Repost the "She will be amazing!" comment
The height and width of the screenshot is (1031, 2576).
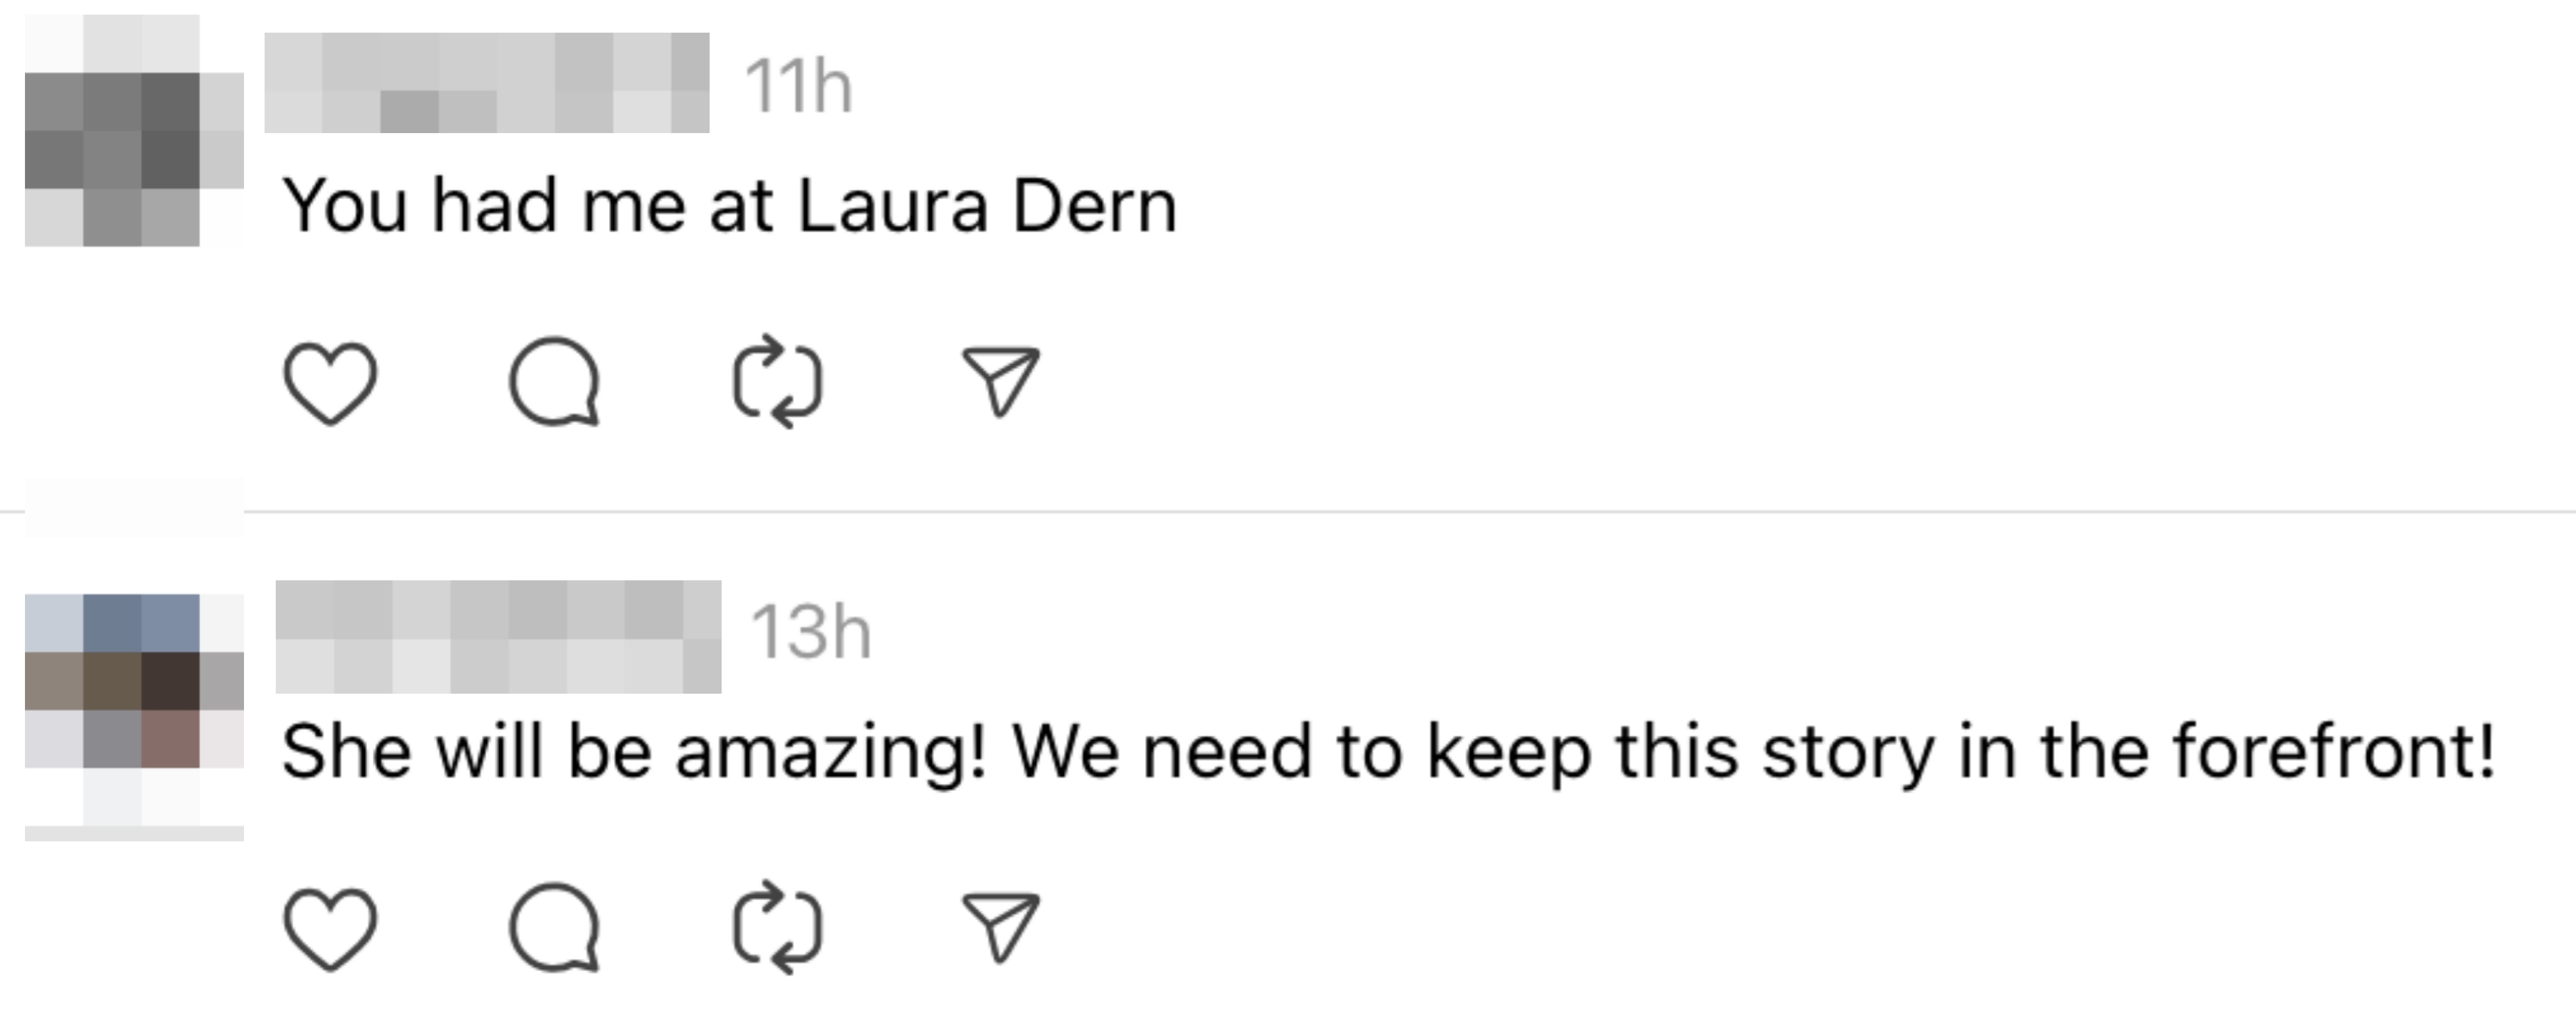[x=778, y=929]
